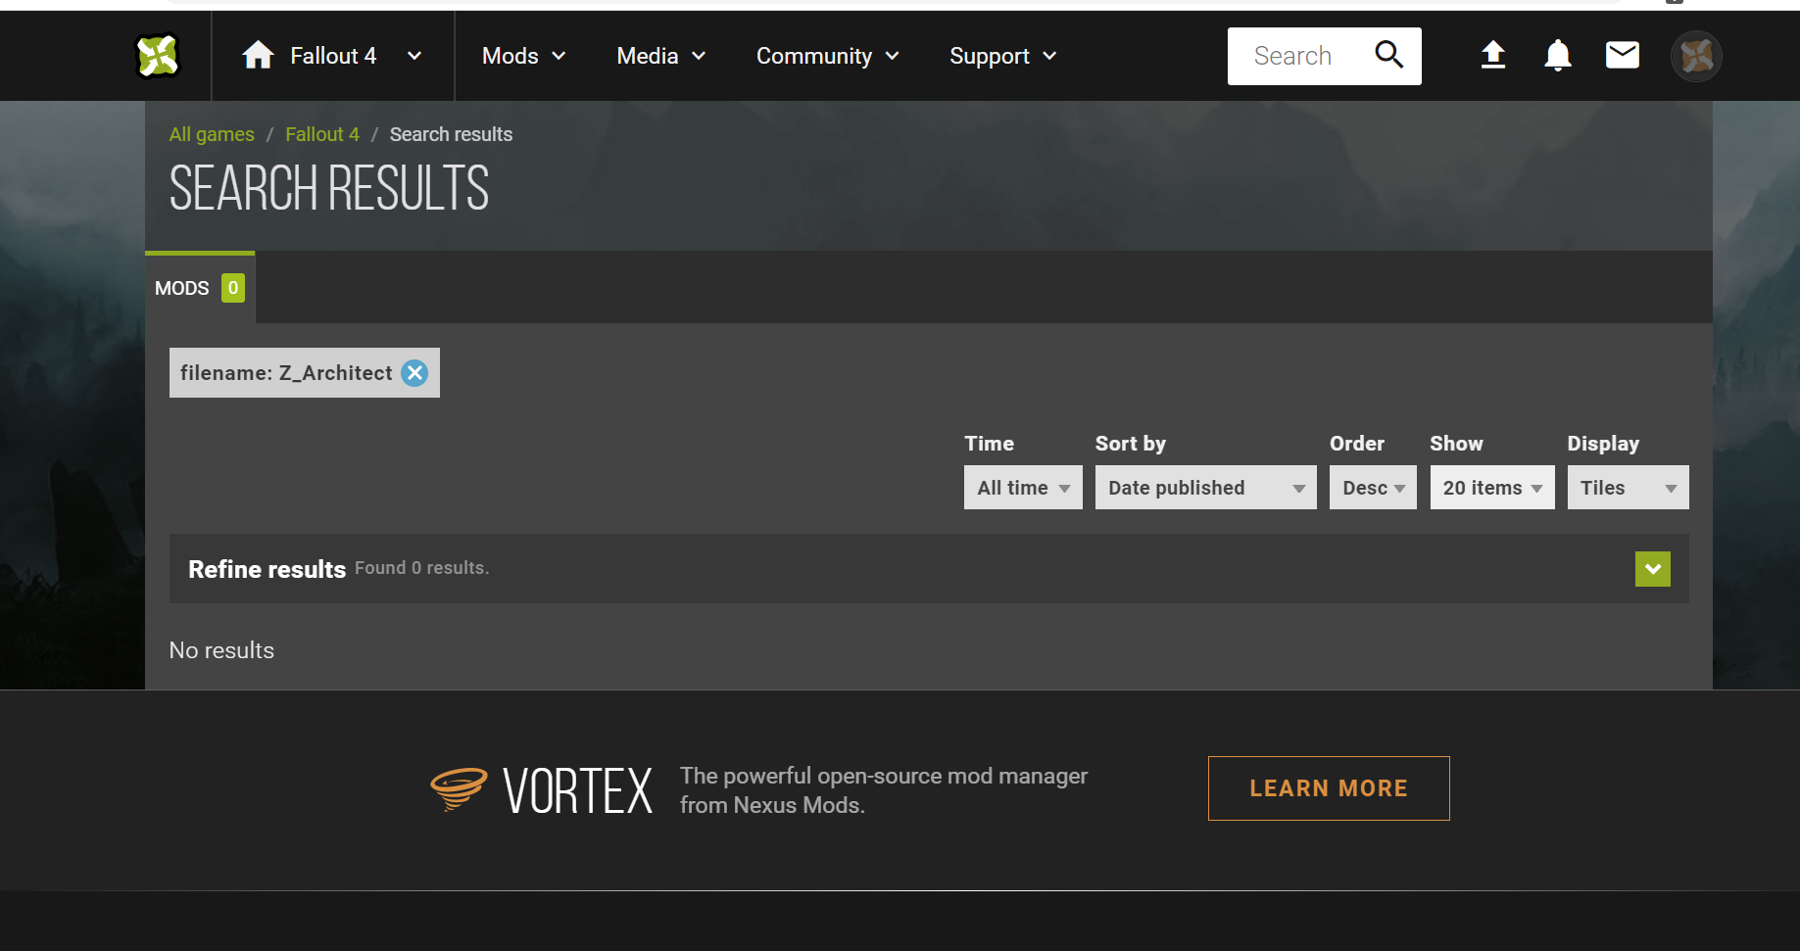This screenshot has height=951, width=1800.
Task: Click the 'No results' message text
Action: click(221, 650)
